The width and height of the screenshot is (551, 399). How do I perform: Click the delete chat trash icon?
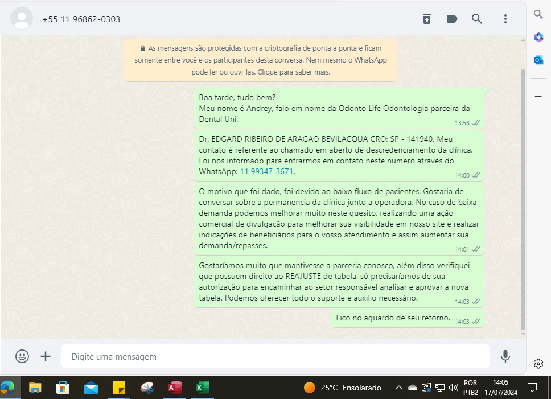tap(426, 19)
